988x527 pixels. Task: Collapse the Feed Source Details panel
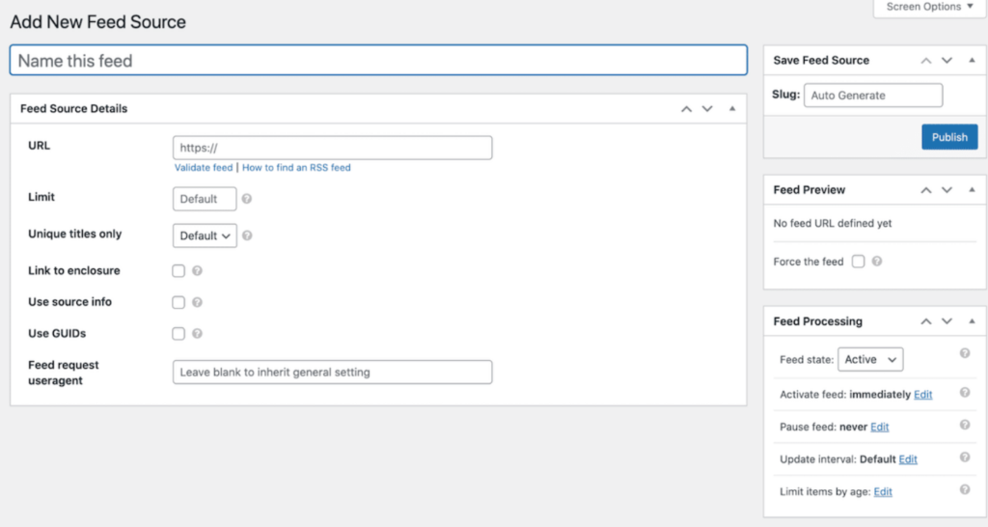coord(731,109)
